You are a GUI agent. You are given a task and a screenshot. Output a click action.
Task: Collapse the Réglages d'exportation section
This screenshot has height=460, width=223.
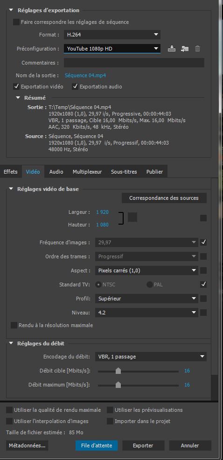(11, 10)
